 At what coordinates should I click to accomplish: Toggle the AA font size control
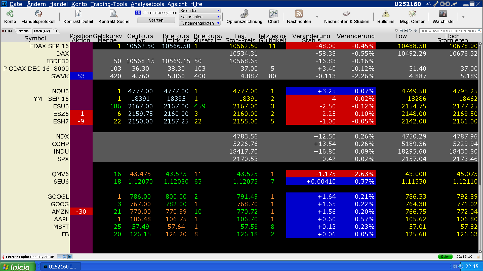[x=428, y=4]
